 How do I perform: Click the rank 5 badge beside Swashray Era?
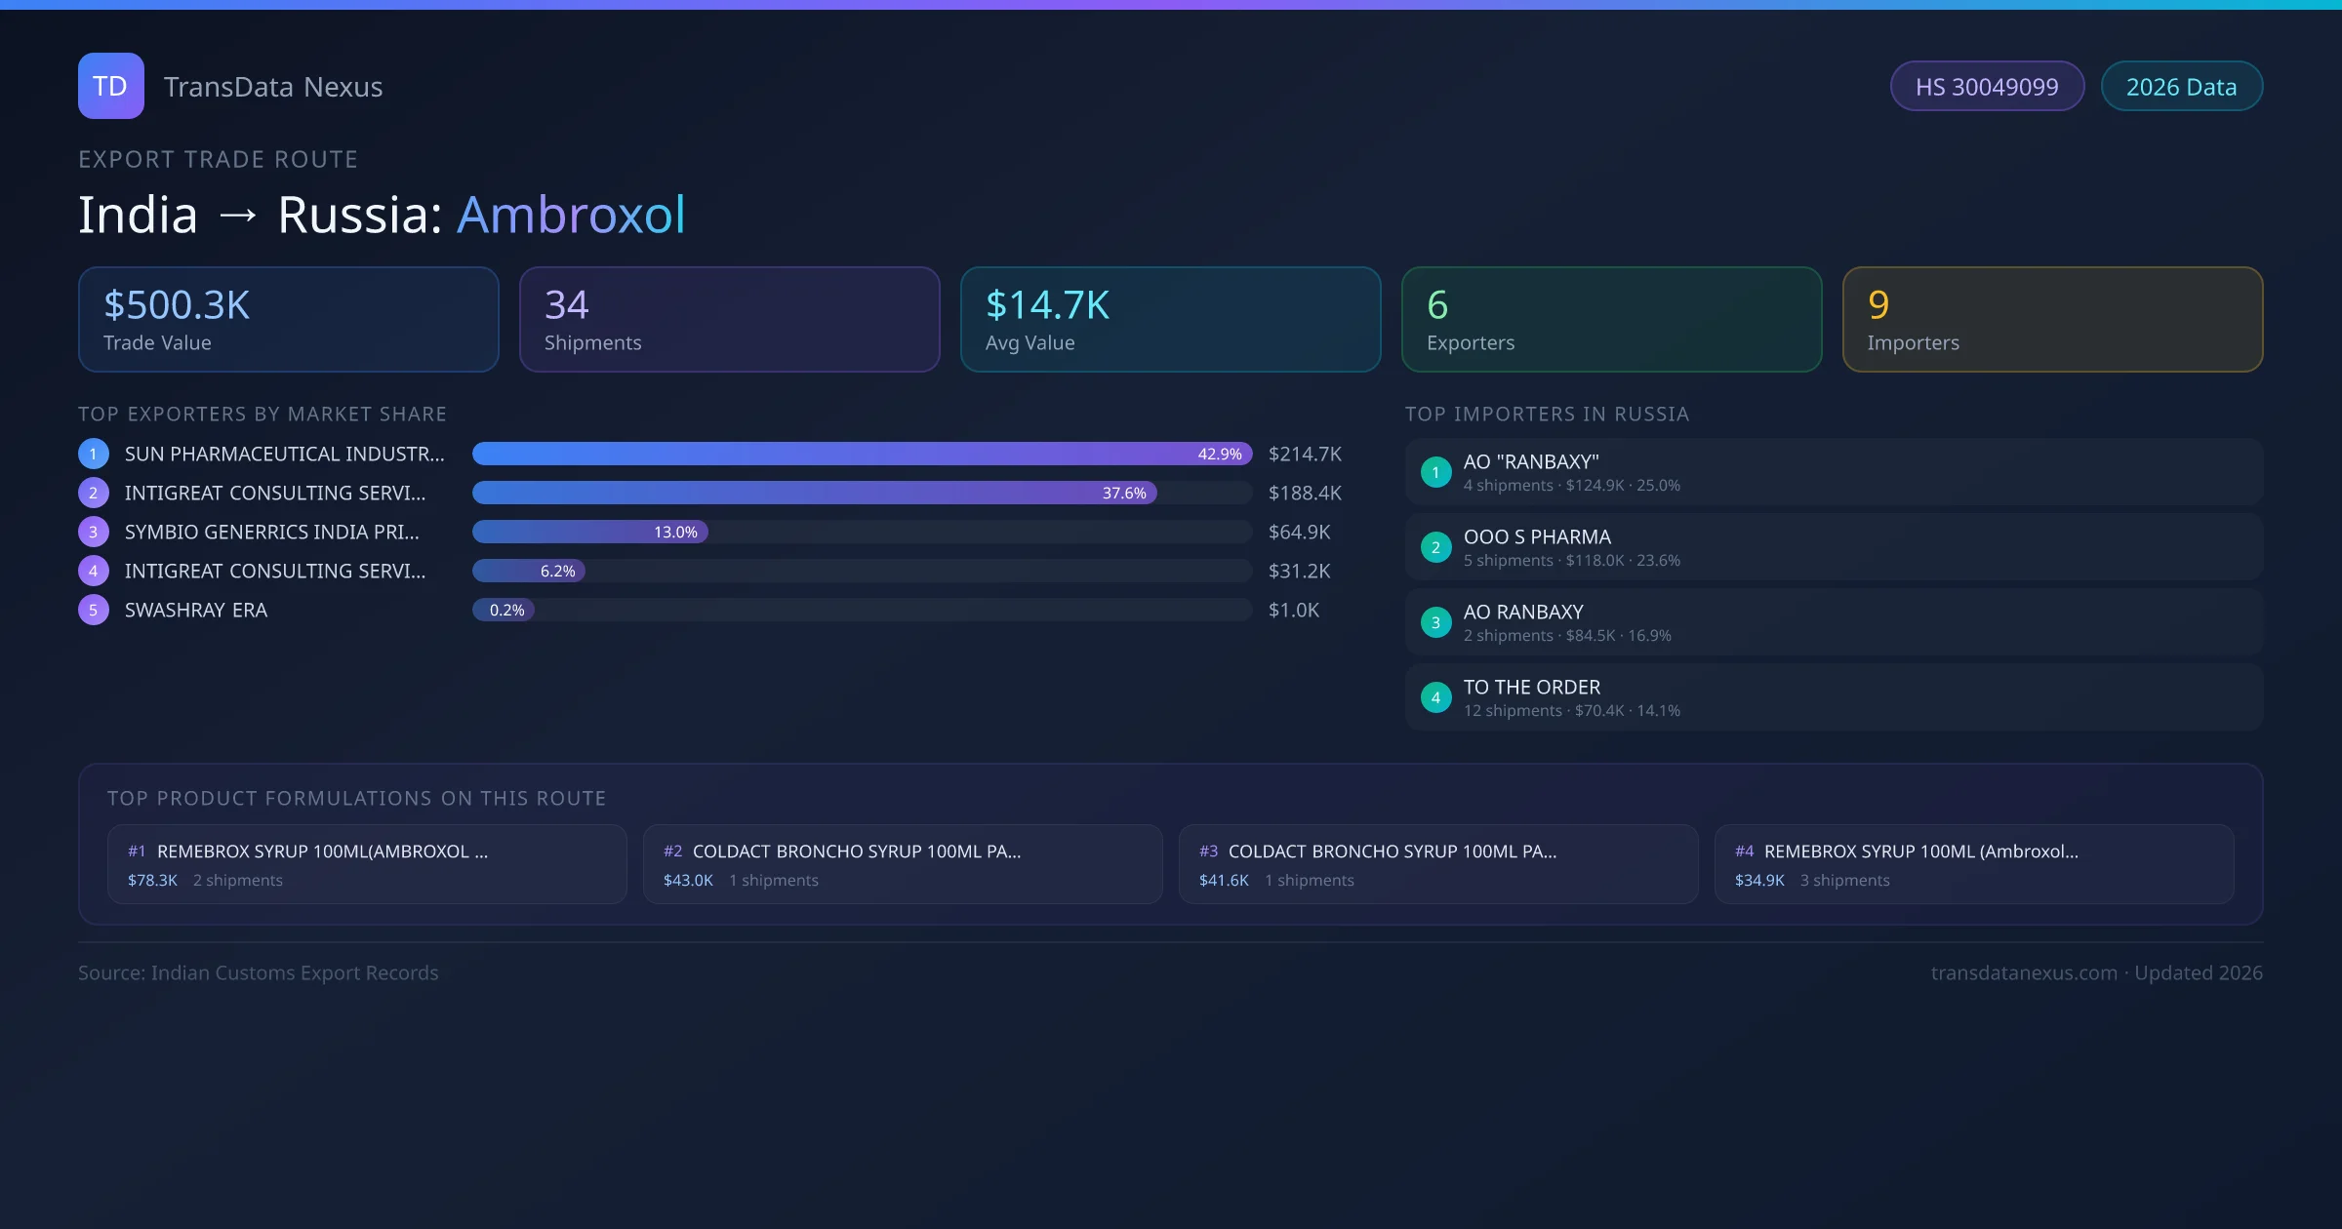[x=93, y=610]
